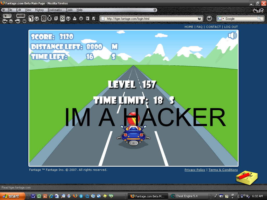Launch Word from quick launch
This screenshot has width=267, height=200.
click(33, 196)
